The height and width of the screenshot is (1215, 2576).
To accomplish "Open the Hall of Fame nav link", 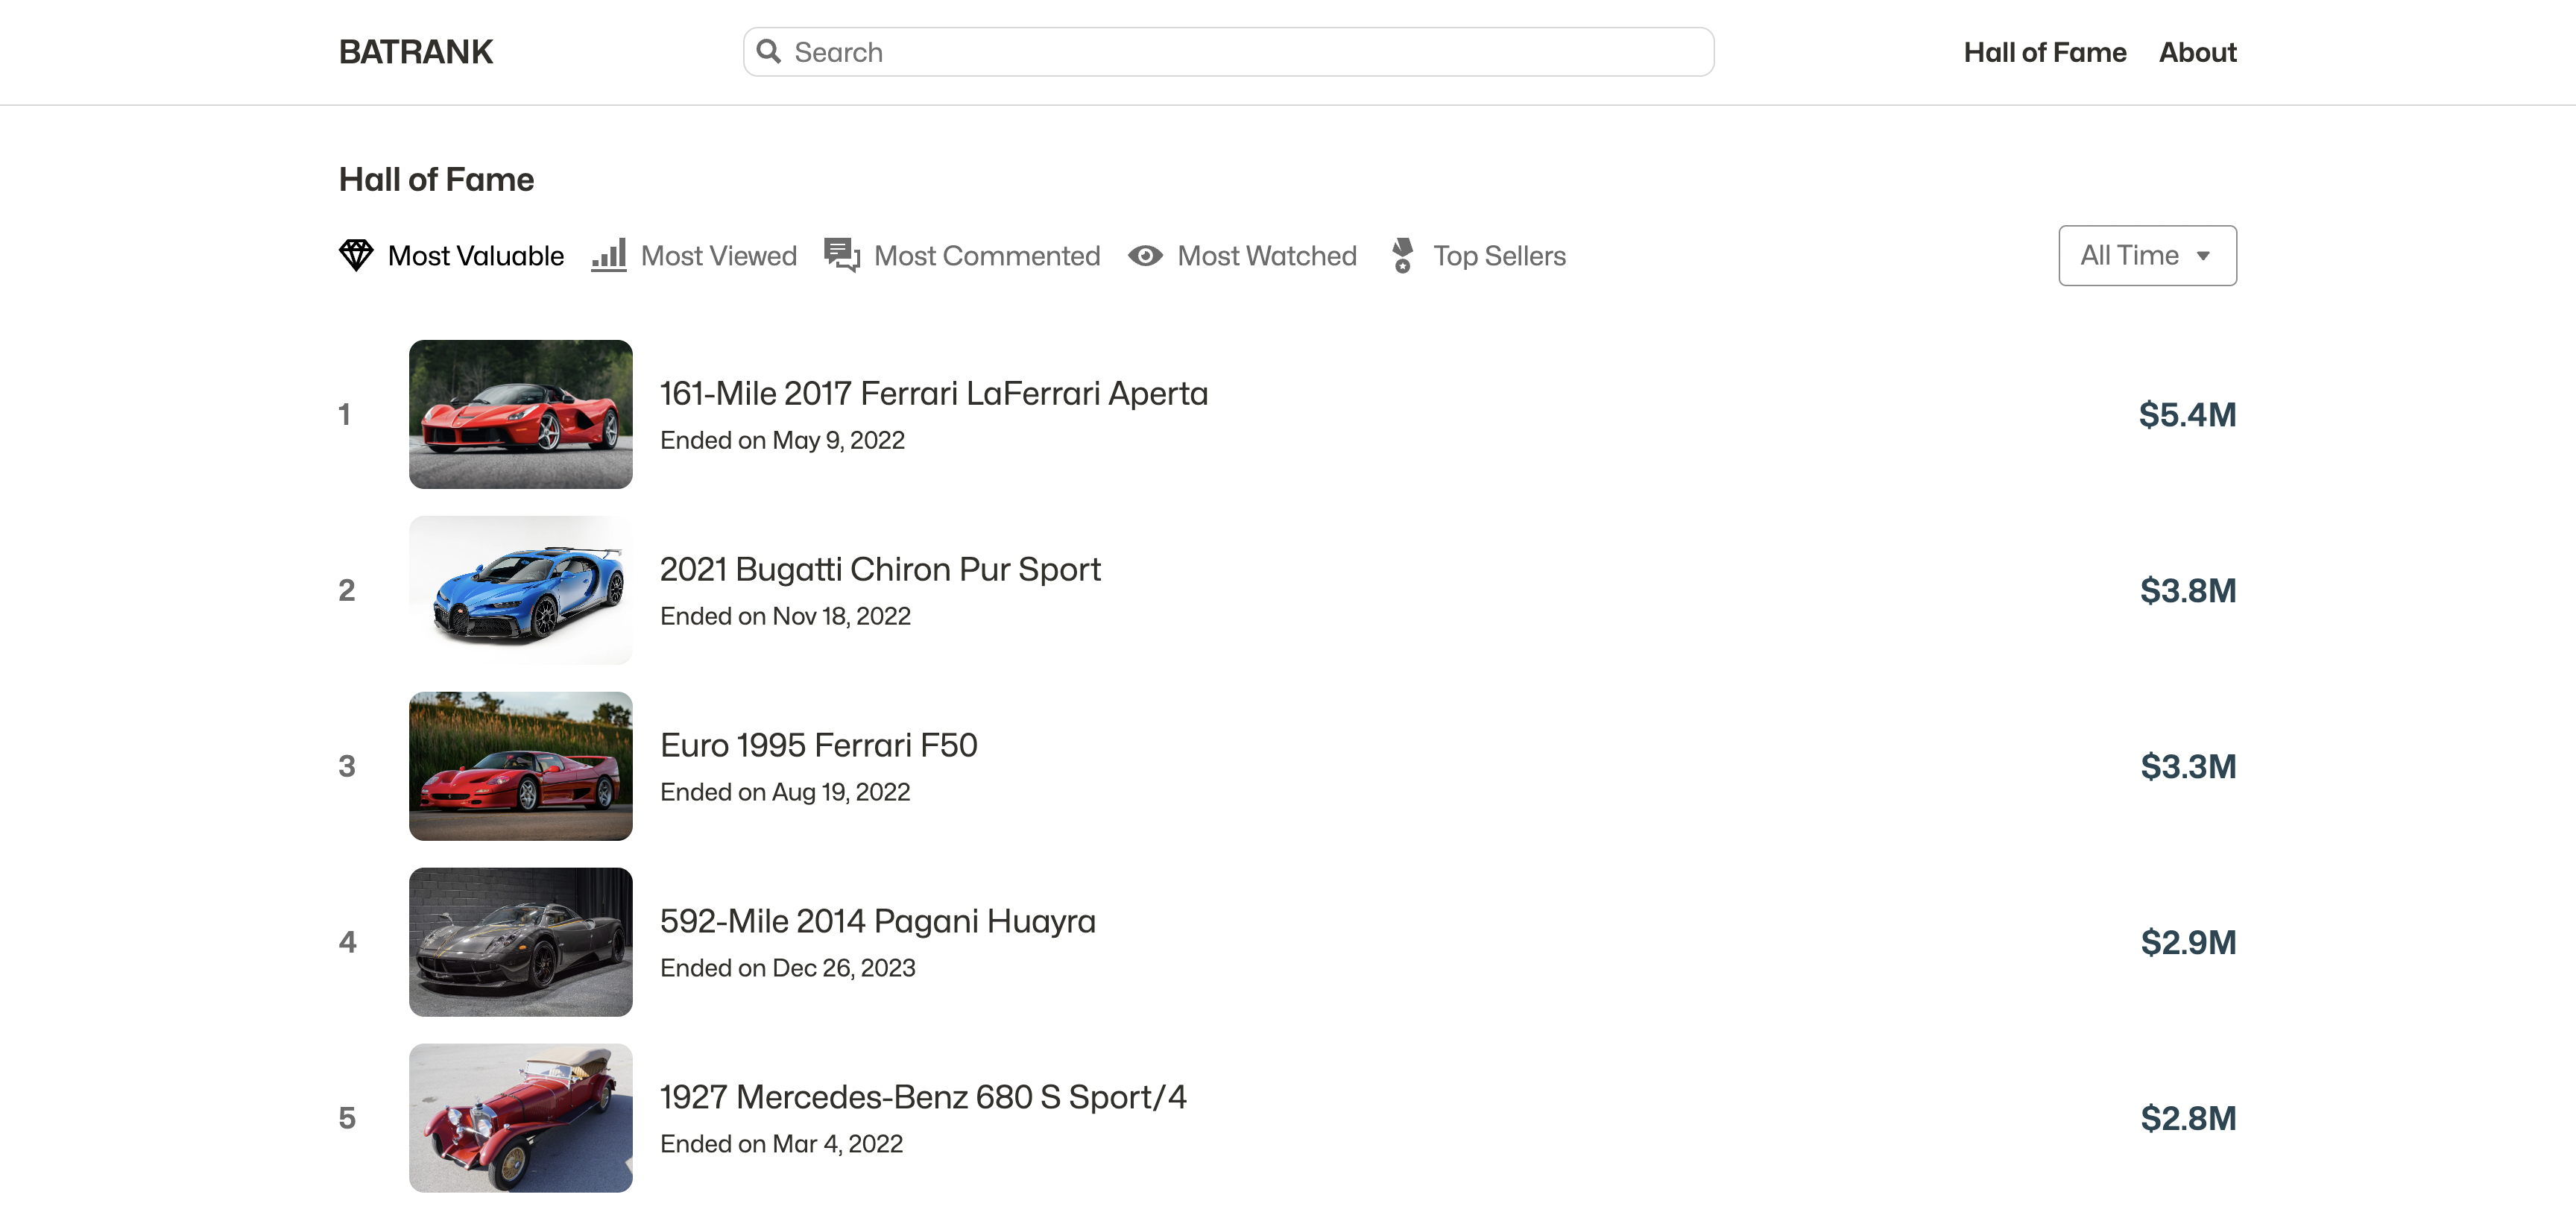I will pos(2044,52).
